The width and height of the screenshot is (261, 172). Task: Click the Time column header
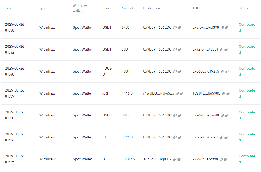click(x=9, y=8)
